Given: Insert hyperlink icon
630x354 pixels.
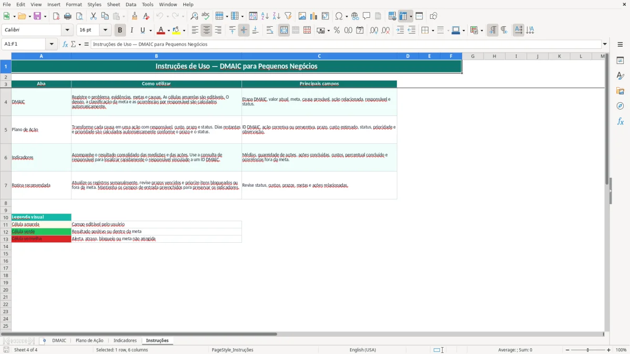Looking at the screenshot, I should [355, 16].
